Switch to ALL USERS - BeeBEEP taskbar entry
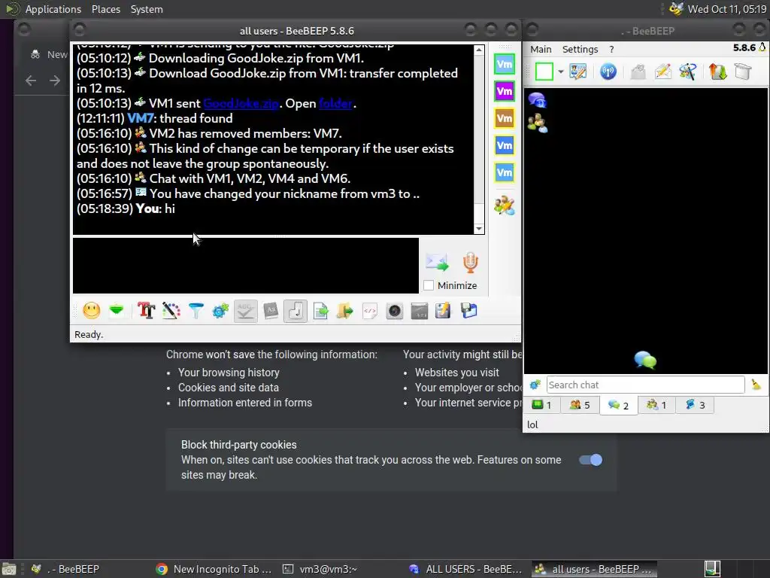The height and width of the screenshot is (578, 770). point(465,569)
